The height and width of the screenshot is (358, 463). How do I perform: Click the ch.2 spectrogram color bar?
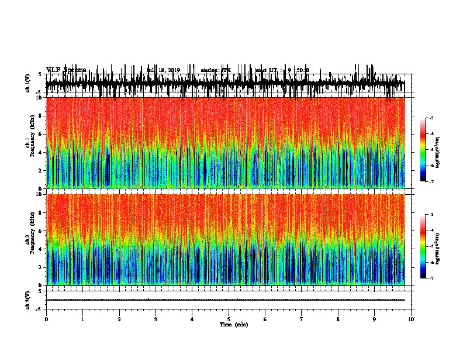[x=423, y=246]
